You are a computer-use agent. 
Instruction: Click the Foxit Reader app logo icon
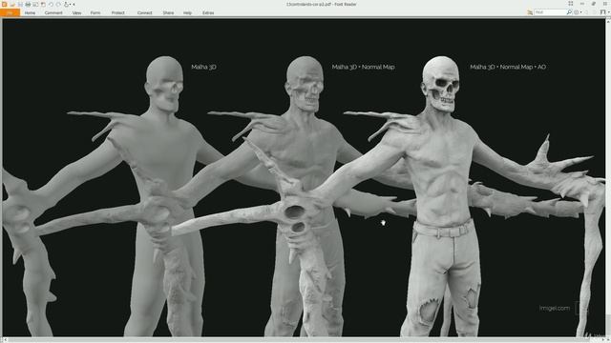point(4,4)
